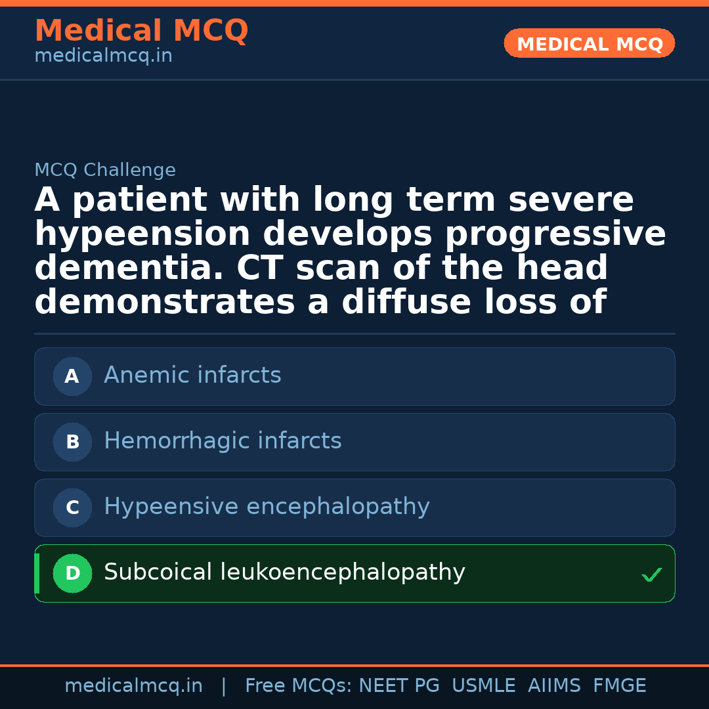Screen dimensions: 709x709
Task: Click the MCQ Challenge label
Action: tap(105, 170)
